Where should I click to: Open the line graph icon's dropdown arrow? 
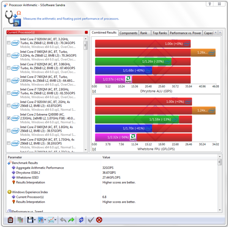[55, 220]
